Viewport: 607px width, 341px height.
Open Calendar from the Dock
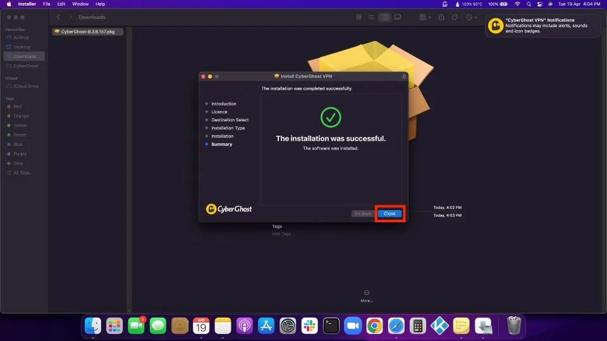[x=201, y=326]
